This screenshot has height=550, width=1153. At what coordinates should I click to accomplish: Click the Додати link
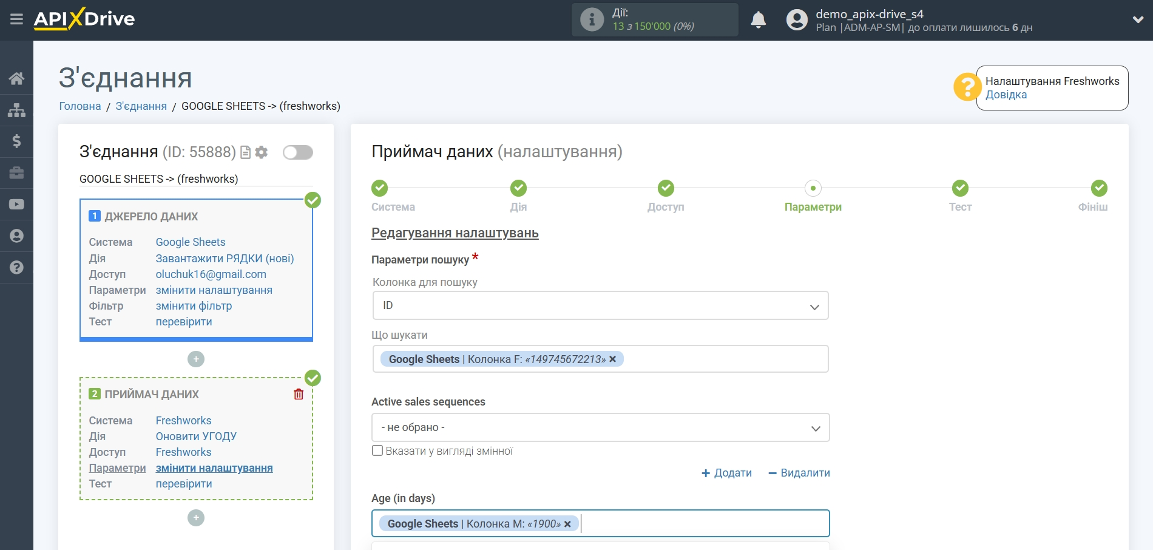(x=726, y=473)
